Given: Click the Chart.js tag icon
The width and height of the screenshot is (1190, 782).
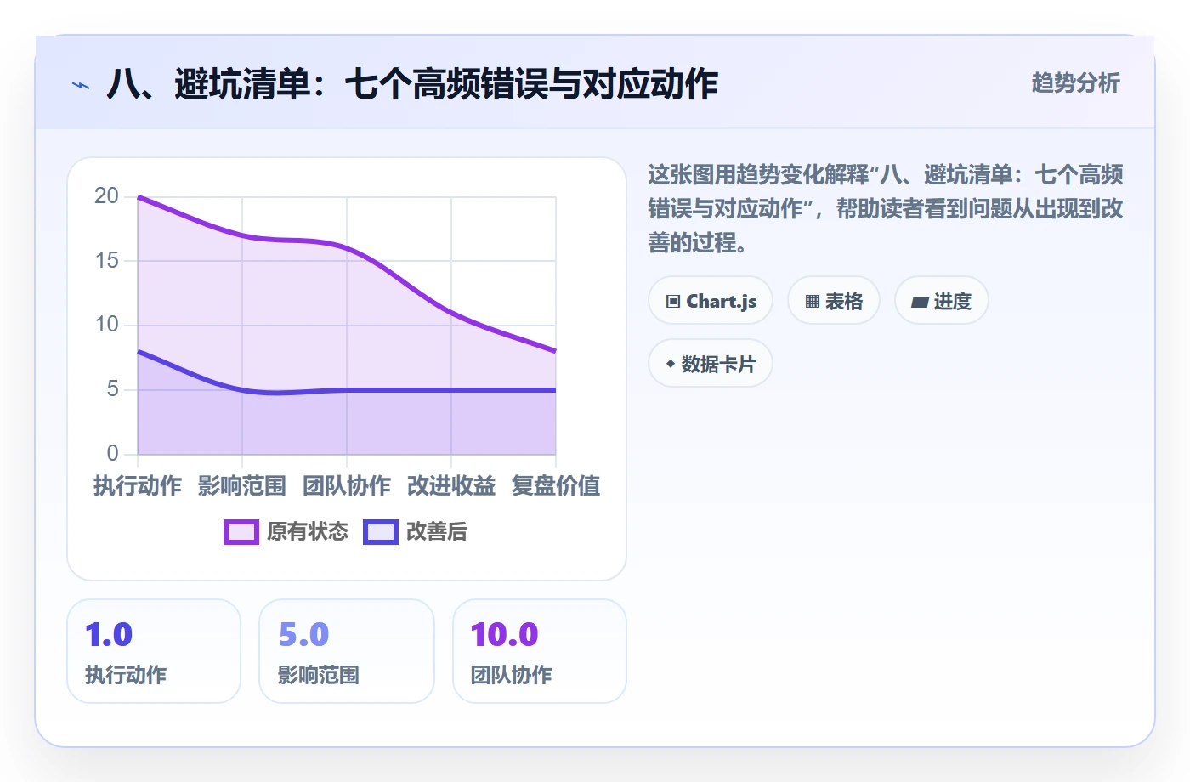Looking at the screenshot, I should (673, 302).
